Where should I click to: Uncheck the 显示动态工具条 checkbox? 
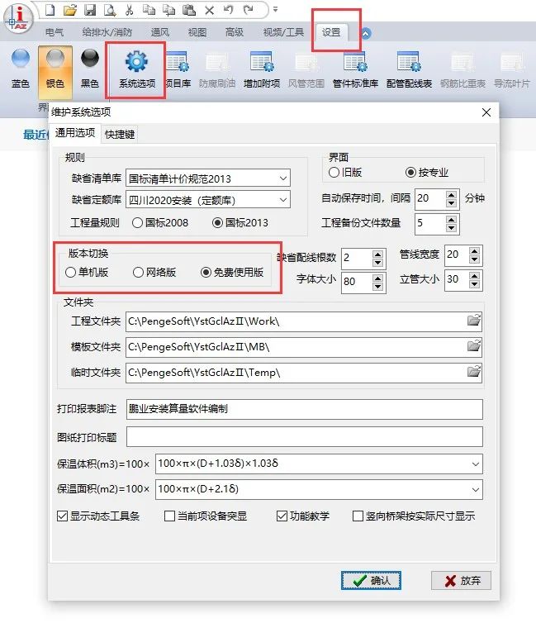click(x=62, y=516)
